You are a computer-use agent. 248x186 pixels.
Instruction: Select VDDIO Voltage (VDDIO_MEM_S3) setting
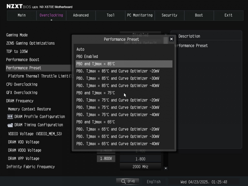click(x=35, y=134)
